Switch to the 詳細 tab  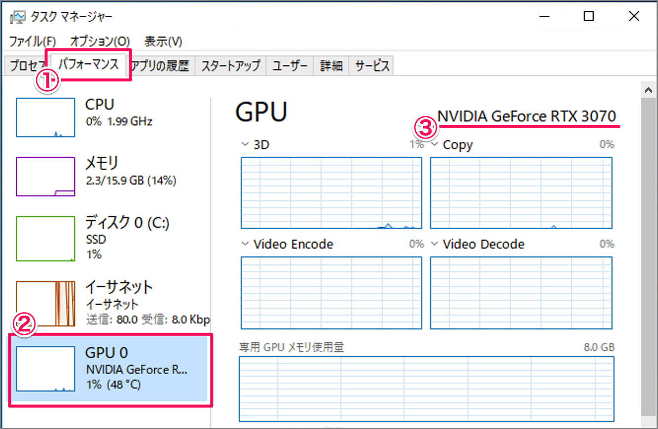point(331,66)
